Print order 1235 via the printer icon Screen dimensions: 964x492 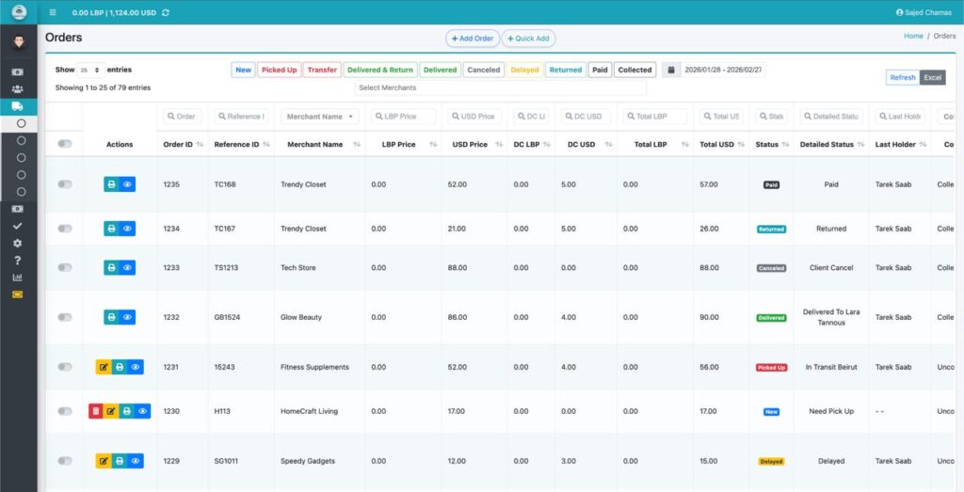click(111, 184)
